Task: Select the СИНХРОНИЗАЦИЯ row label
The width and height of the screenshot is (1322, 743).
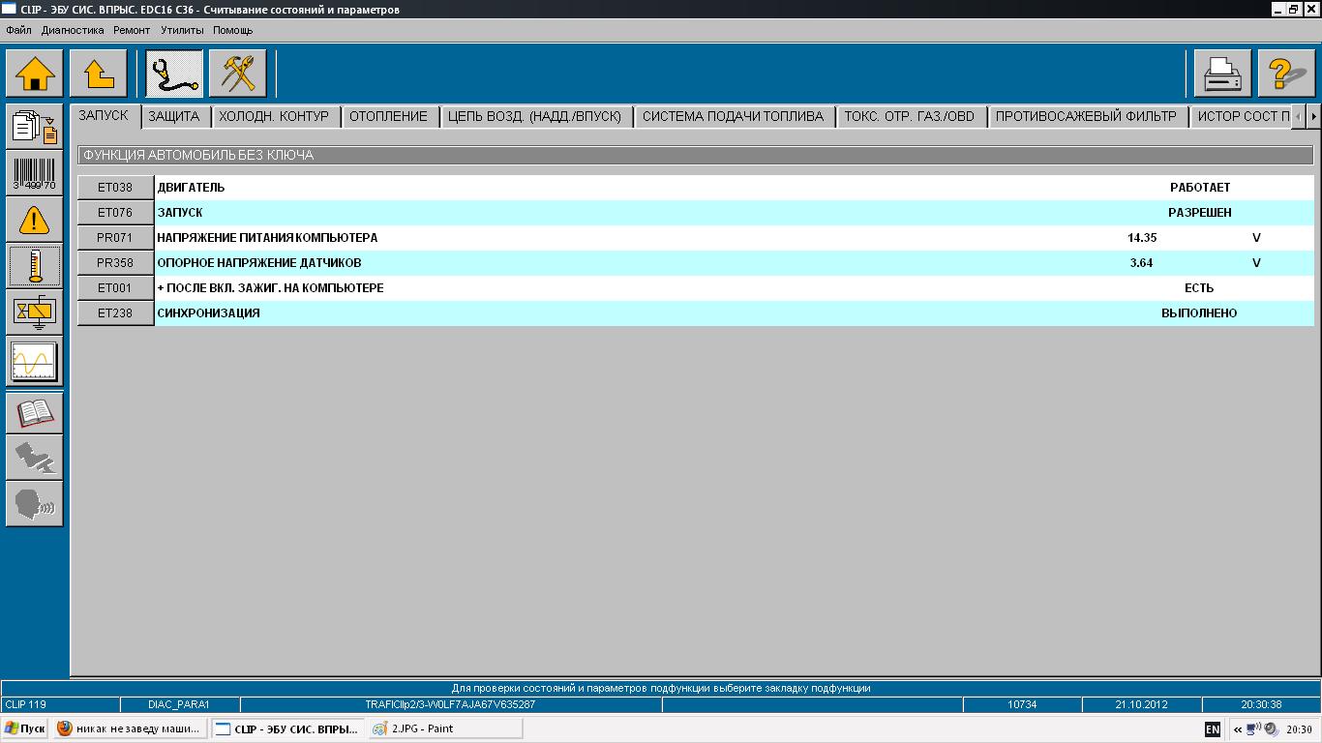Action: [208, 313]
